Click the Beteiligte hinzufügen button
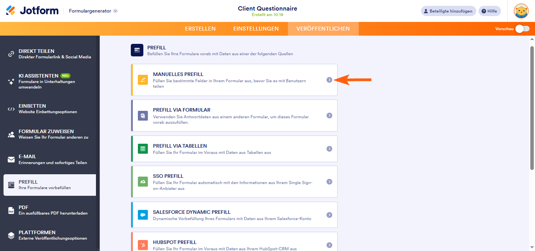The height and width of the screenshot is (251, 535). tap(448, 11)
